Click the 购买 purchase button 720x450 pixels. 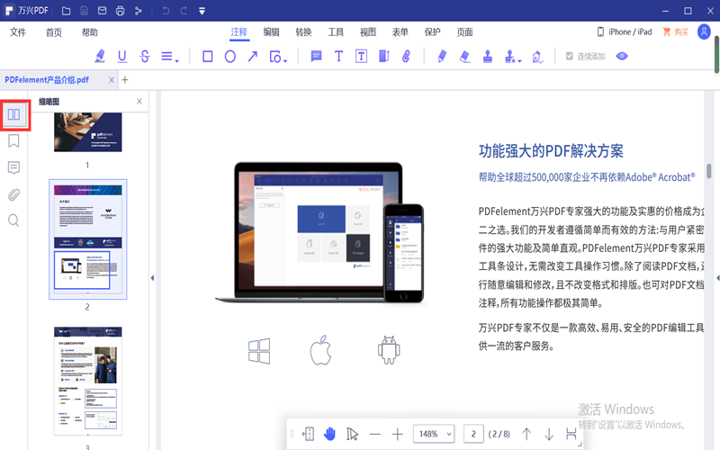(675, 32)
